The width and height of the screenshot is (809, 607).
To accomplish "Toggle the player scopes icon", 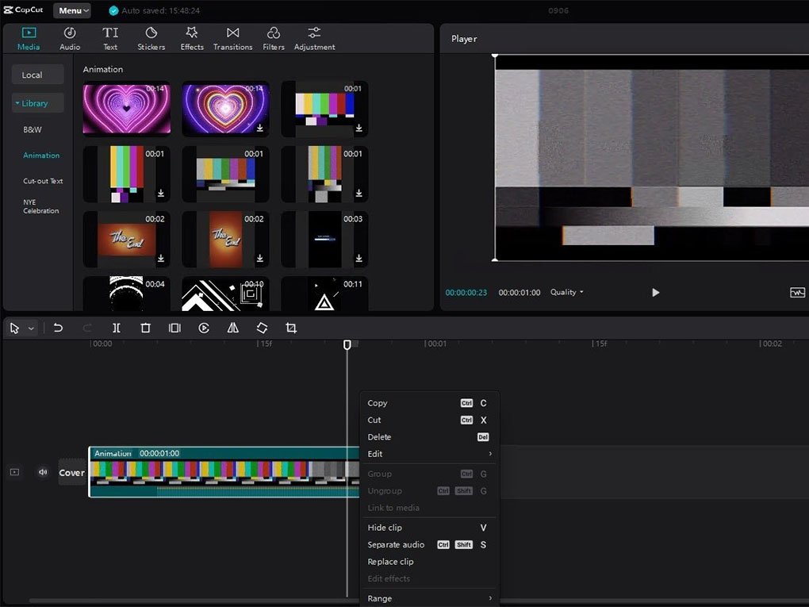I will (797, 293).
